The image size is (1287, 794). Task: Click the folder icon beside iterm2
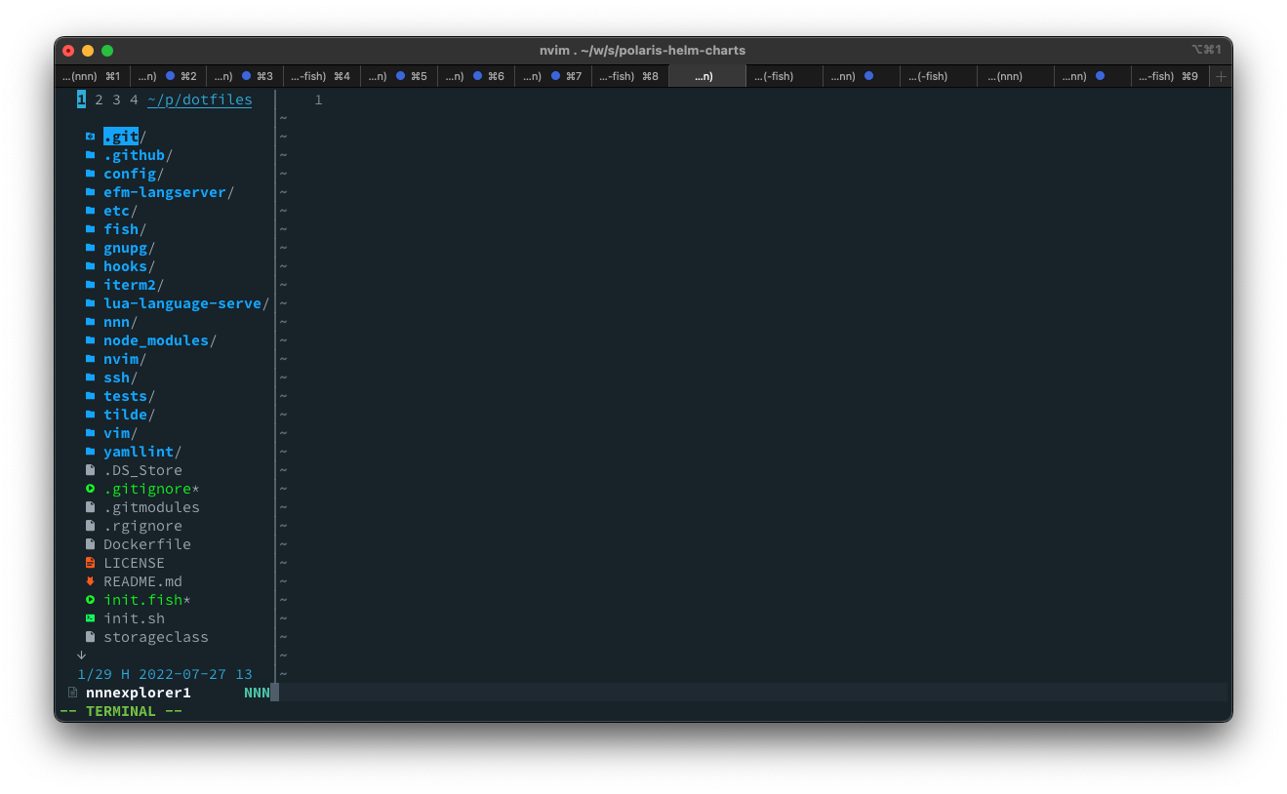(x=90, y=284)
